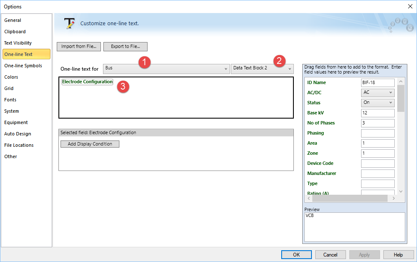Switch to Text Visibility options

[18, 43]
